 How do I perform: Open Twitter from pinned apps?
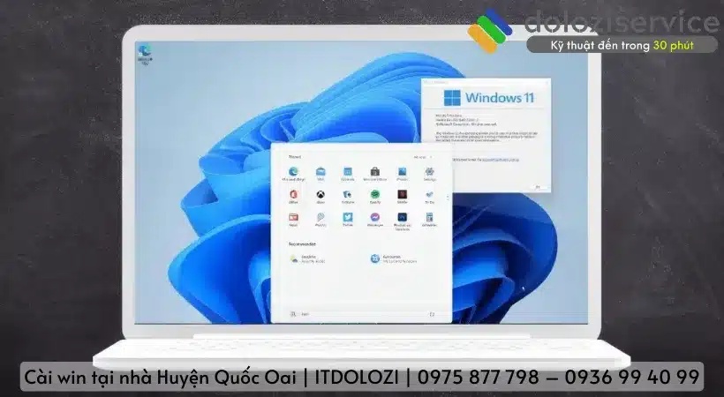click(348, 220)
